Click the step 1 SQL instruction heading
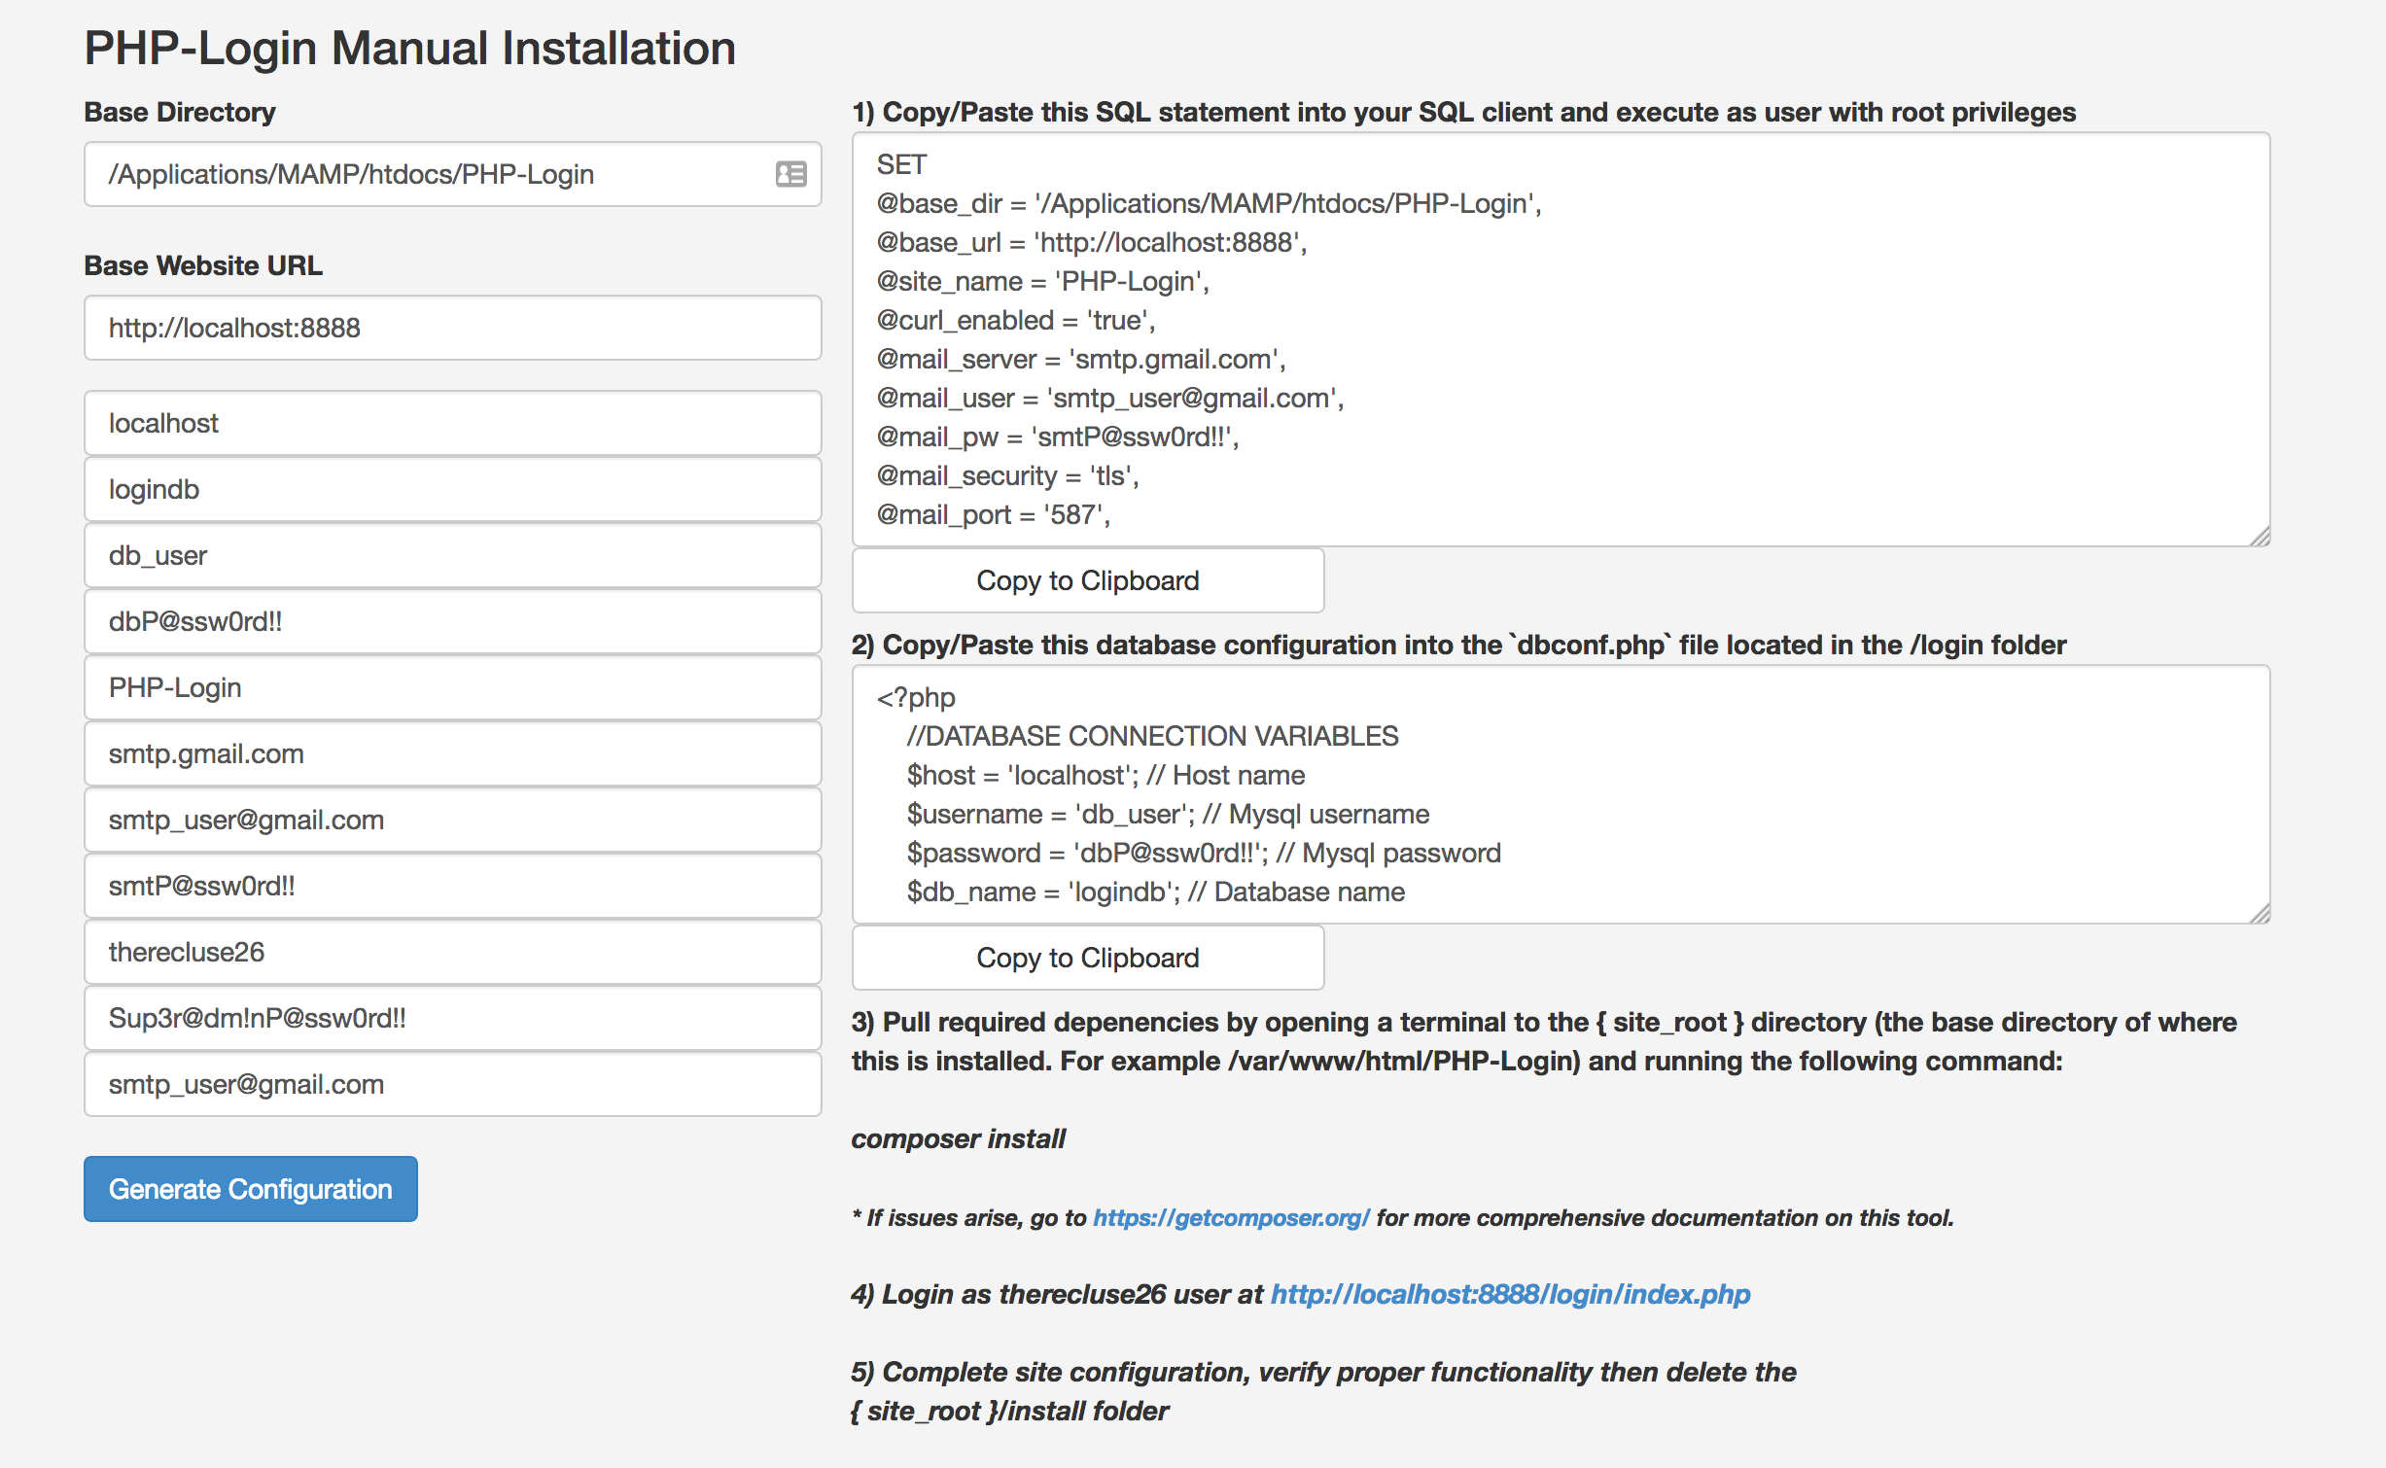The image size is (2386, 1468). [x=1463, y=112]
